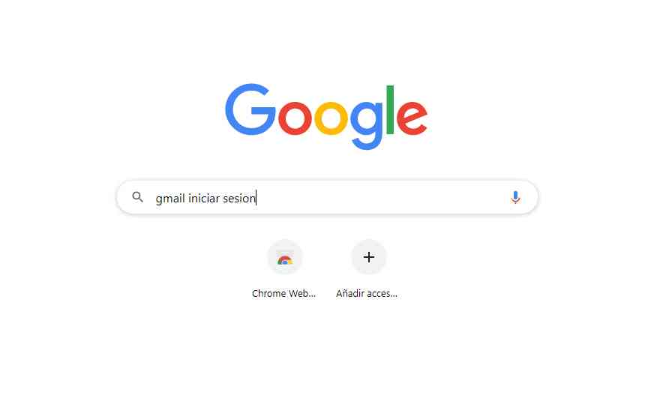The image size is (663, 395).
Task: Place cursor on the word "sesion"
Action: coord(239,198)
